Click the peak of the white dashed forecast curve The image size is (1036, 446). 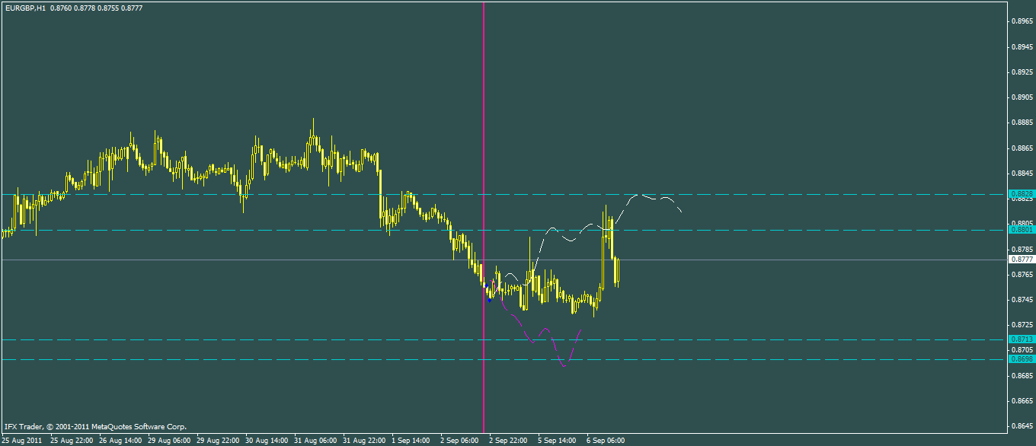[638, 195]
